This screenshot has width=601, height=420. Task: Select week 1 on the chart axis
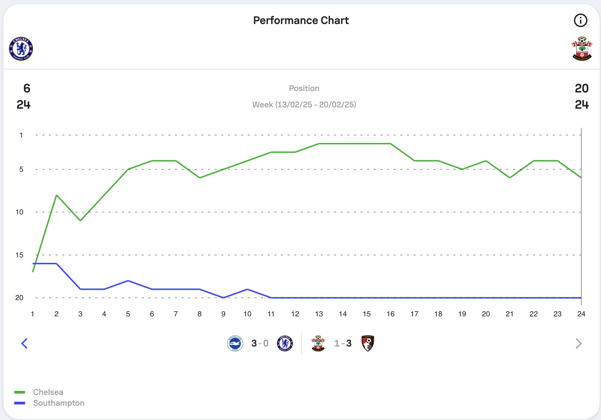(33, 314)
